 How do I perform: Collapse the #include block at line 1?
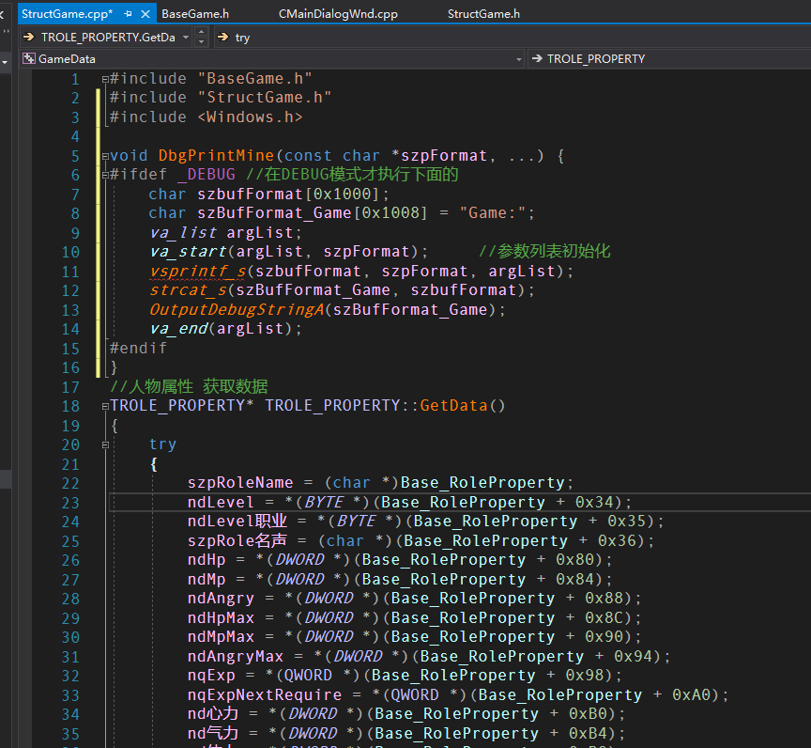coord(105,79)
